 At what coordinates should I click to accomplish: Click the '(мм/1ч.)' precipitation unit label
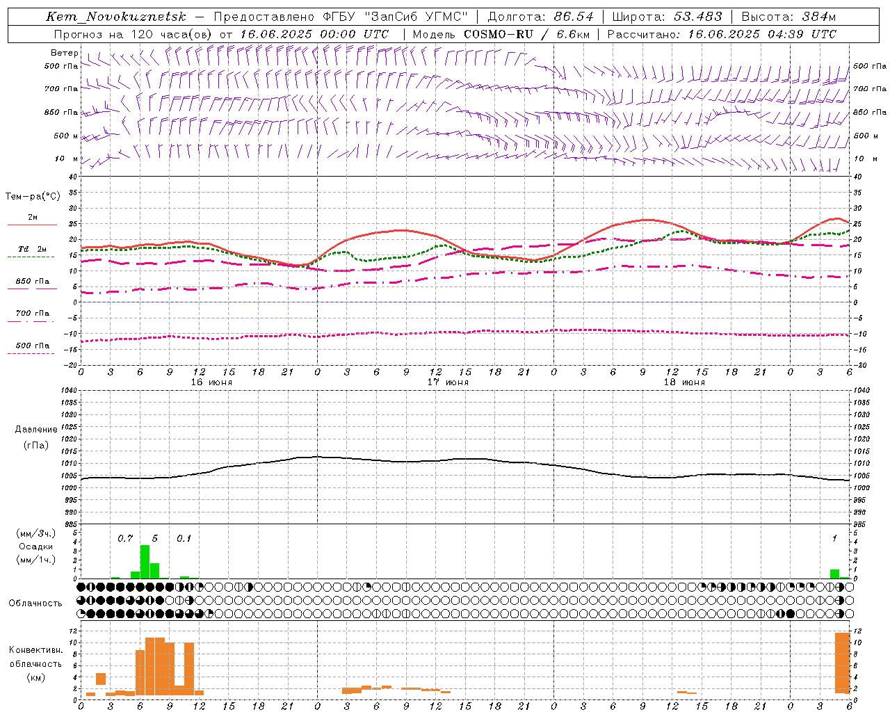[36, 560]
